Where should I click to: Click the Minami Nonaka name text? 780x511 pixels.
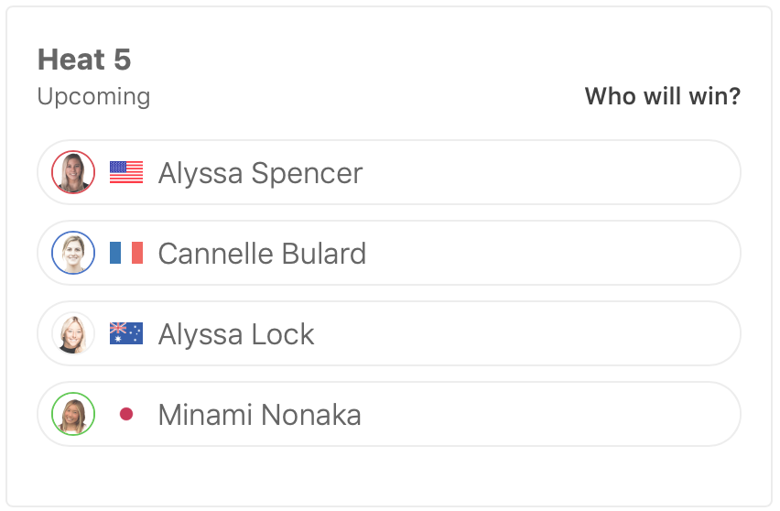(259, 415)
